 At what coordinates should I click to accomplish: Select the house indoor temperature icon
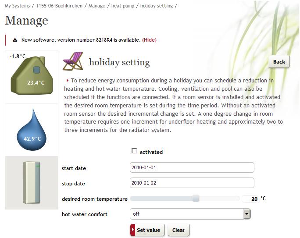click(x=32, y=75)
